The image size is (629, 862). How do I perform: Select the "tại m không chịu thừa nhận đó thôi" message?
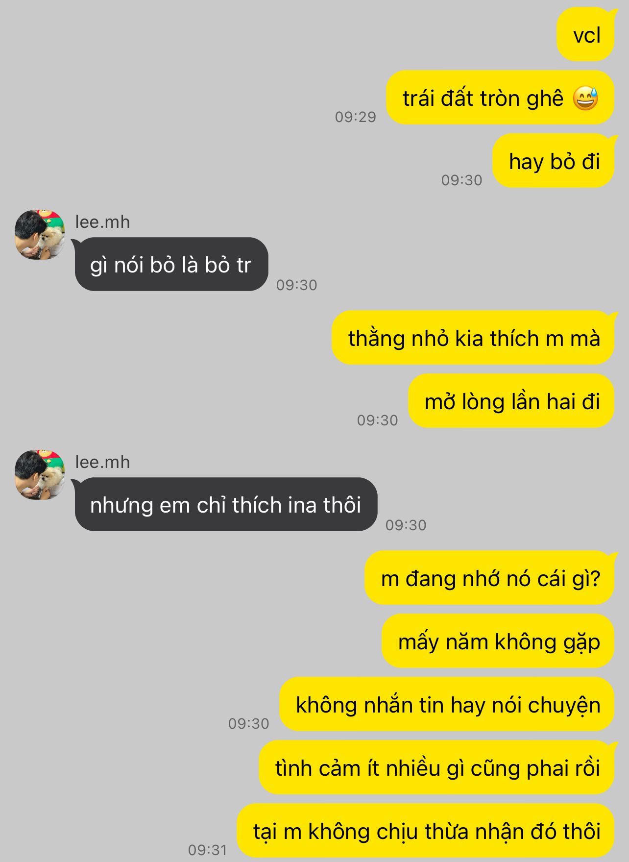[x=426, y=831]
